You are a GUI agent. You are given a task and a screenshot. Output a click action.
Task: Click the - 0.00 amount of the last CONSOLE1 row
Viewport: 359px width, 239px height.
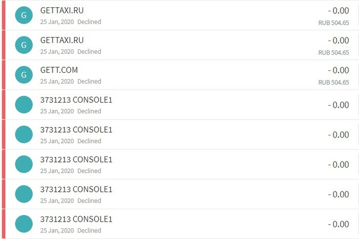tap(338, 224)
